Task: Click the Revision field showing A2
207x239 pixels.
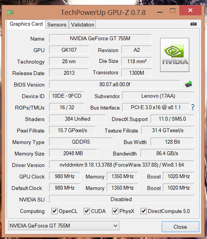Action: (136, 50)
